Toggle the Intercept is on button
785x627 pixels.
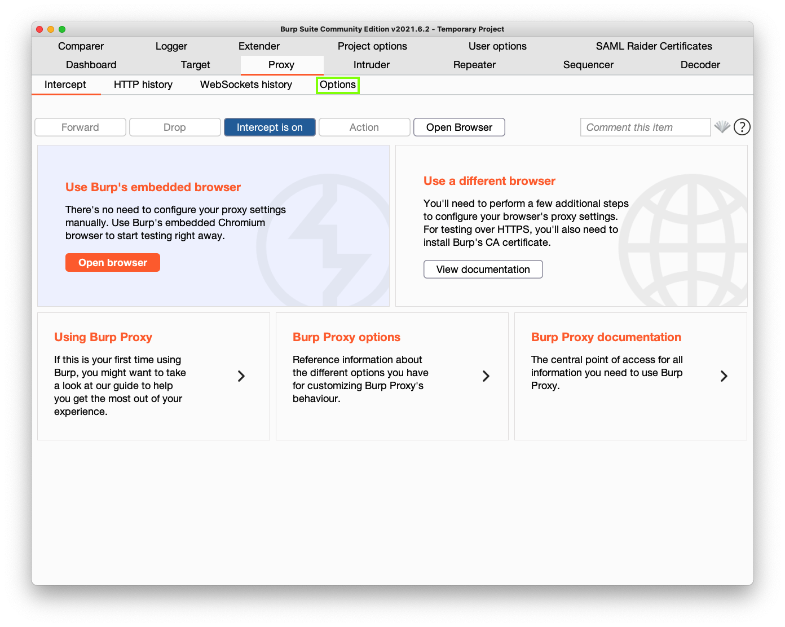click(270, 127)
